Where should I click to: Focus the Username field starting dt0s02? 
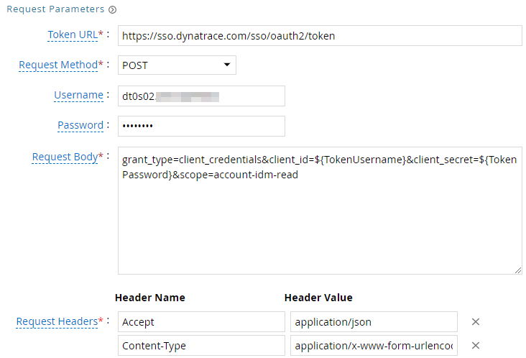click(201, 96)
